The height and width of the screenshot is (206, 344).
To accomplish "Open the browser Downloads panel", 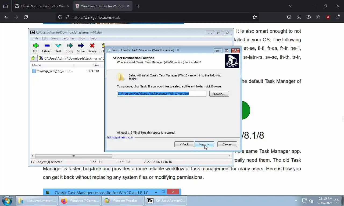I will [x=299, y=17].
